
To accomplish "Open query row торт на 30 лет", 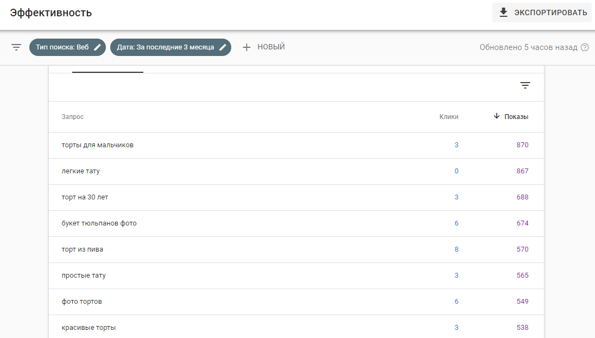I will coord(296,197).
